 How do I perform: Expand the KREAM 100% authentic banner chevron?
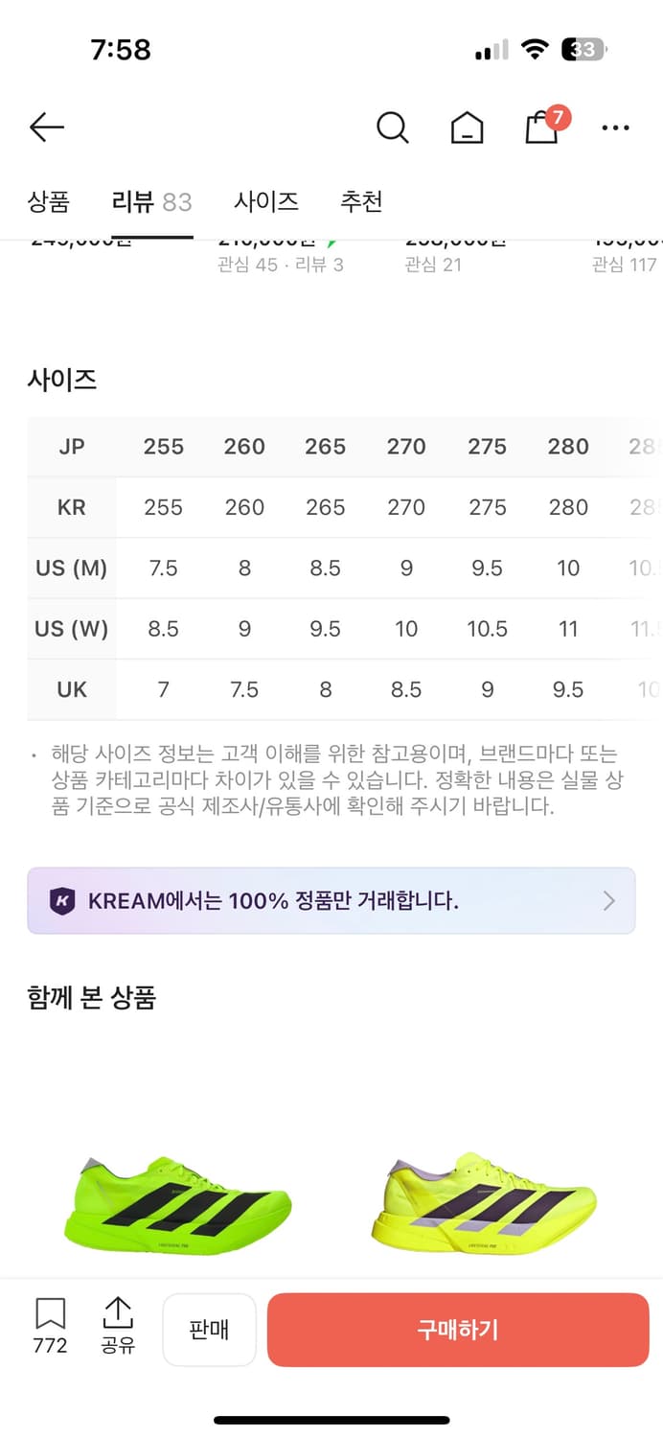[x=610, y=900]
